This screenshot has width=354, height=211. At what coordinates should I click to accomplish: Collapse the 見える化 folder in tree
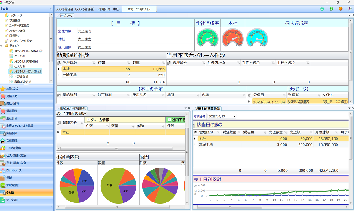(2, 46)
